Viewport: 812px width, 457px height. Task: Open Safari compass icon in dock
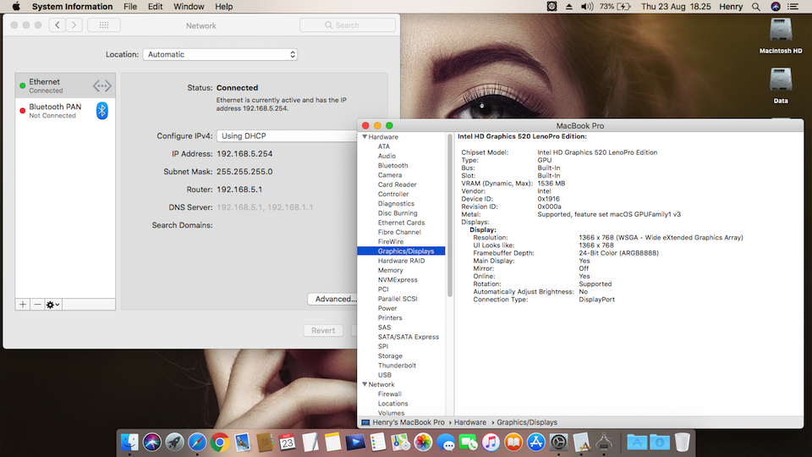click(197, 443)
